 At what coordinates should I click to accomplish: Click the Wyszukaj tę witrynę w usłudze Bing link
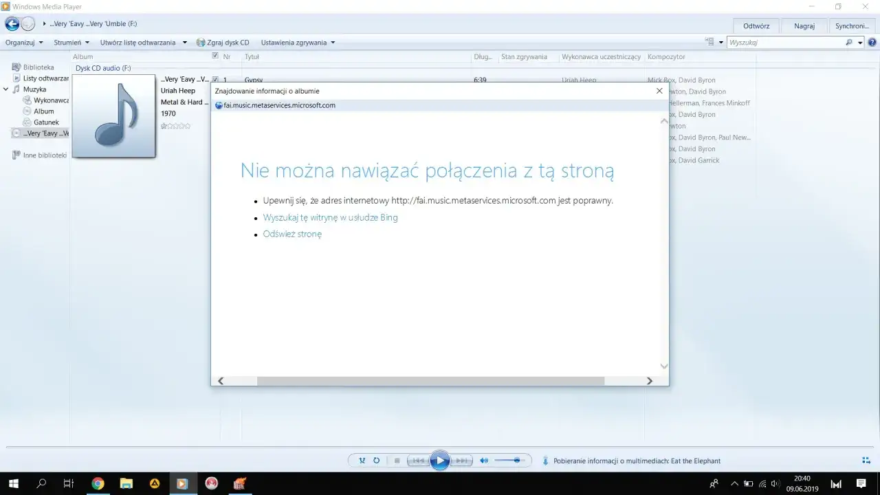tap(330, 217)
